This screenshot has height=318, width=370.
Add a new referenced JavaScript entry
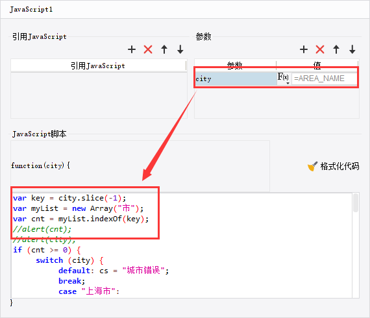pos(132,49)
